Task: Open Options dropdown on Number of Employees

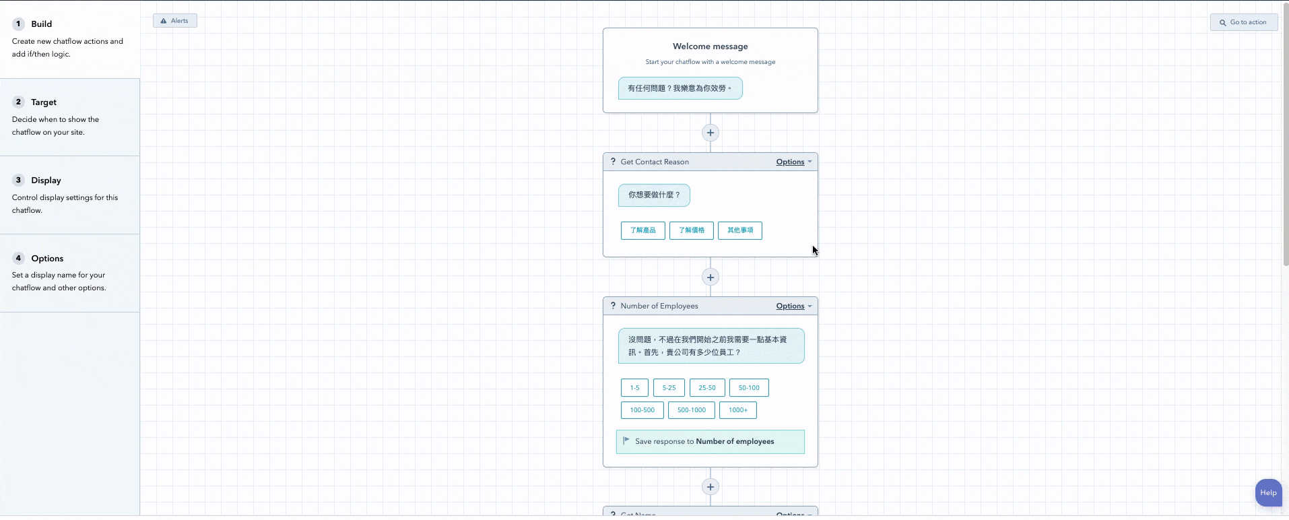Action: tap(793, 306)
